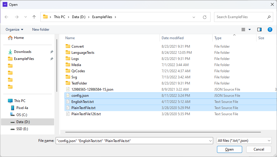Click Data (D:) in address breadcrumb
The height and width of the screenshot is (157, 277).
[x=78, y=17]
